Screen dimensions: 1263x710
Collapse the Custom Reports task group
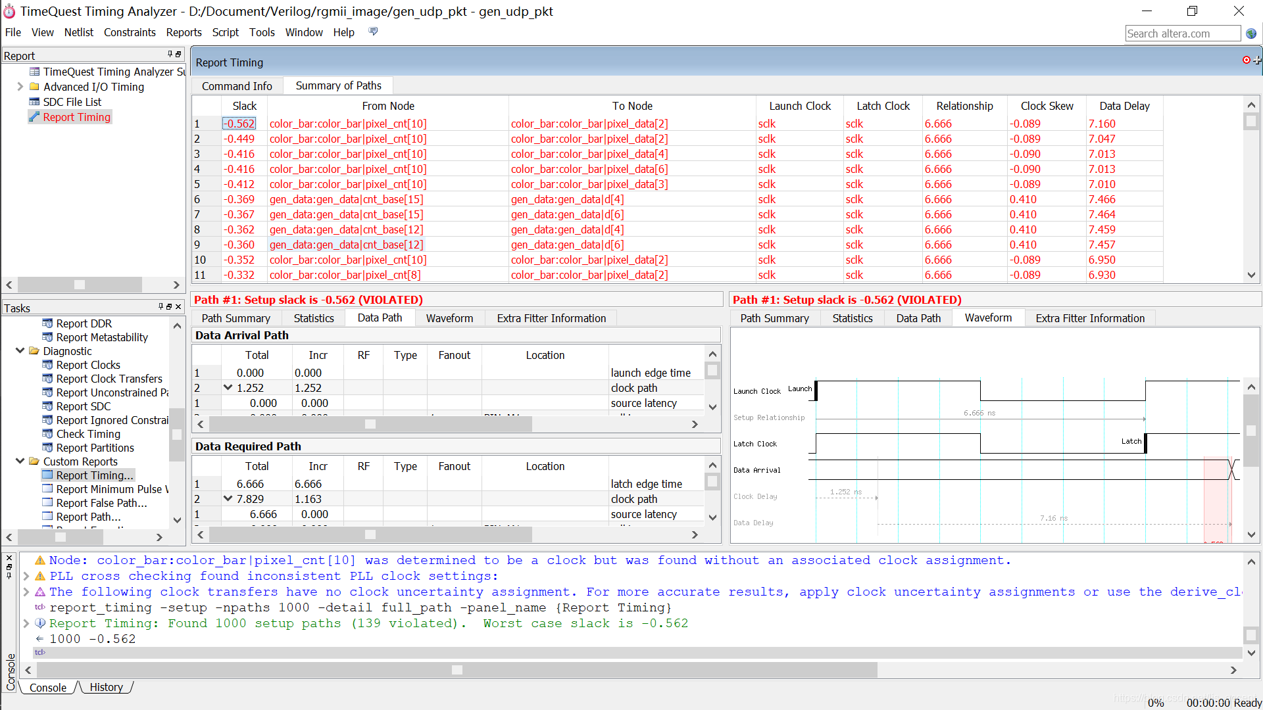point(20,461)
